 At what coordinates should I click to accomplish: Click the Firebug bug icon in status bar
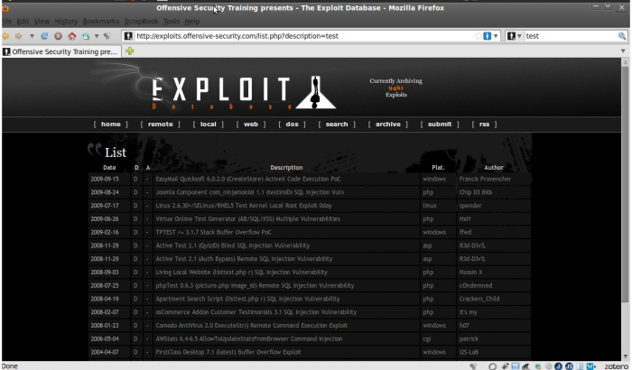505,366
